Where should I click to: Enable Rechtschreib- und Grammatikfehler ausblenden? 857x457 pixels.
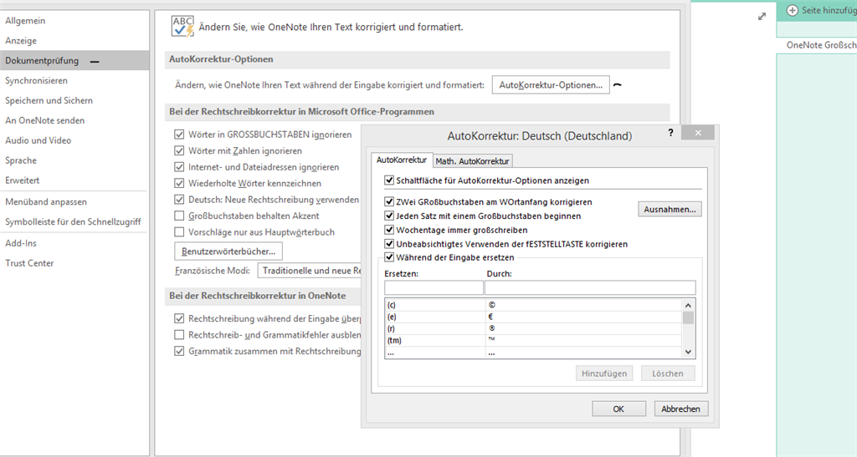(x=179, y=335)
